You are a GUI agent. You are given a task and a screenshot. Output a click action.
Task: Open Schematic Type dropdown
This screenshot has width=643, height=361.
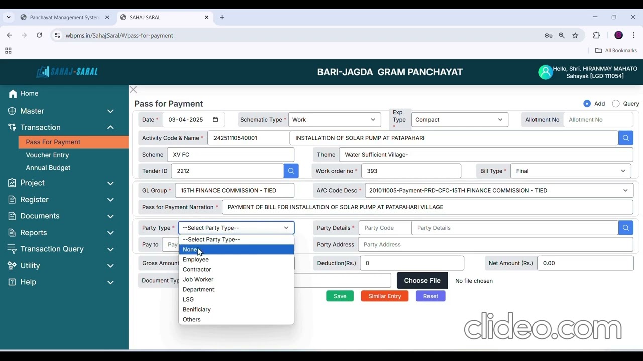(x=335, y=120)
